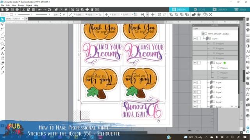Open line color swatch
The width and height of the screenshot is (250, 140).
tap(11, 14)
